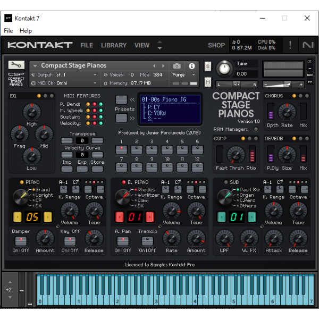
Task: Shift the keyboard octave up arrow
Action: (10, 282)
